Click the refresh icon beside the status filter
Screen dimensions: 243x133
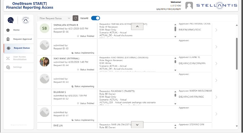[x=75, y=18]
